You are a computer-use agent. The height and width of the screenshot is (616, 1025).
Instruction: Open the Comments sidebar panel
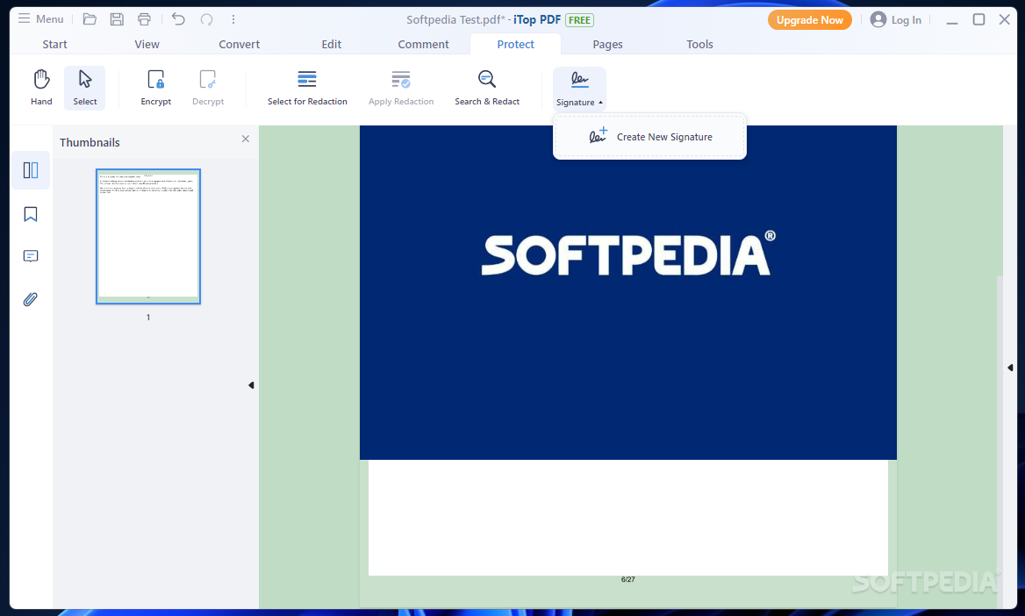pos(31,255)
